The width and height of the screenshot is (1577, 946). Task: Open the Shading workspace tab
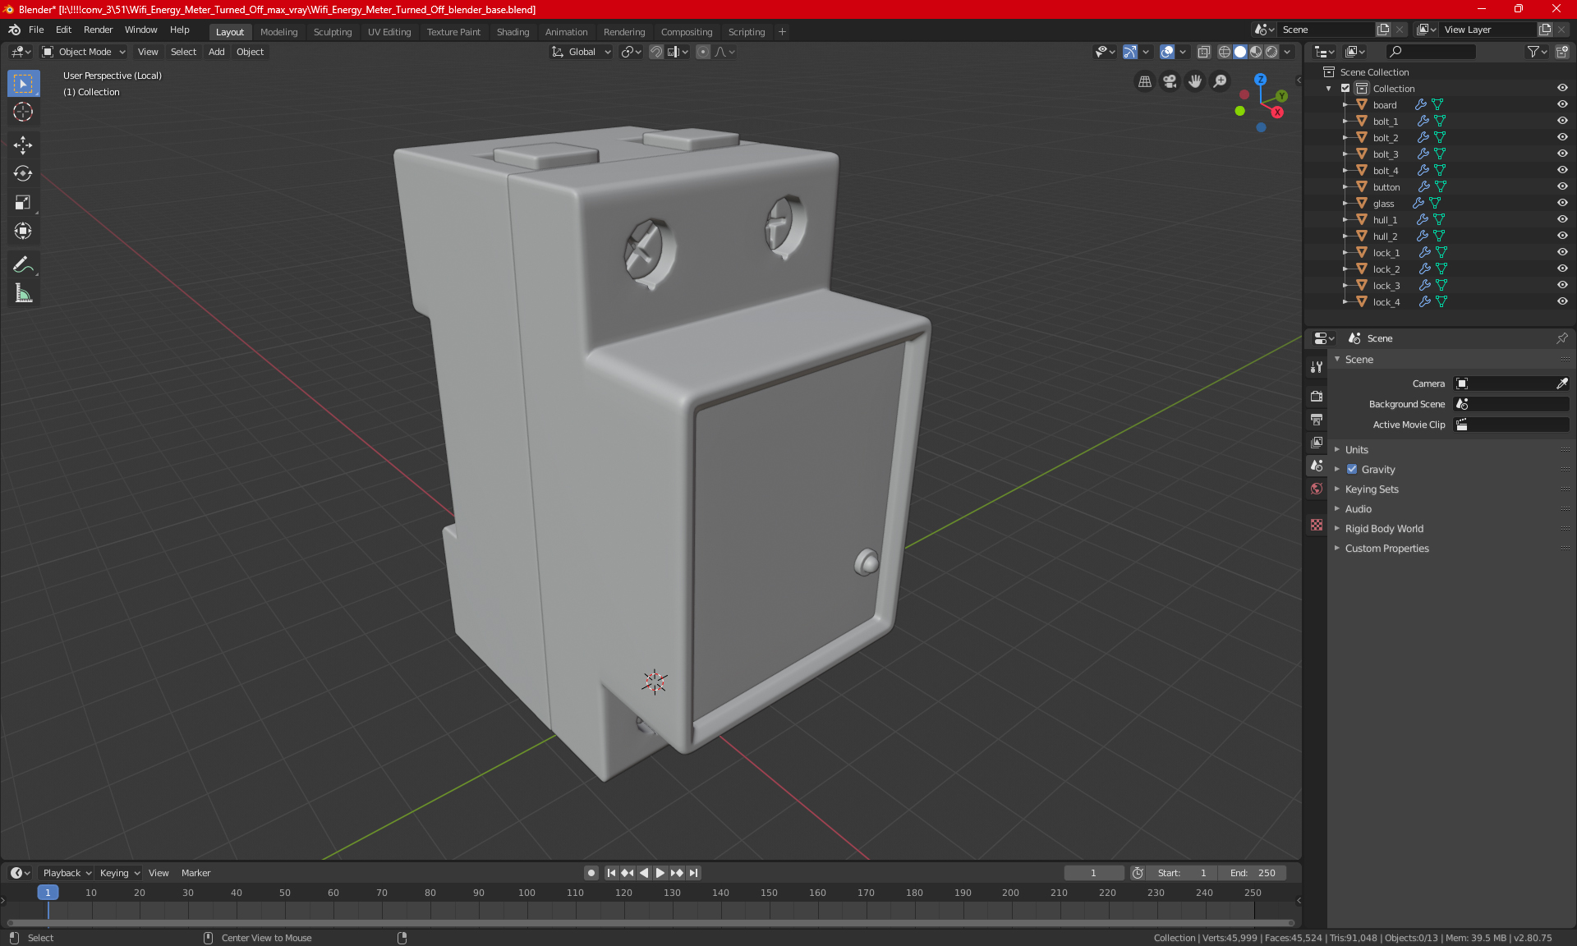click(x=512, y=30)
